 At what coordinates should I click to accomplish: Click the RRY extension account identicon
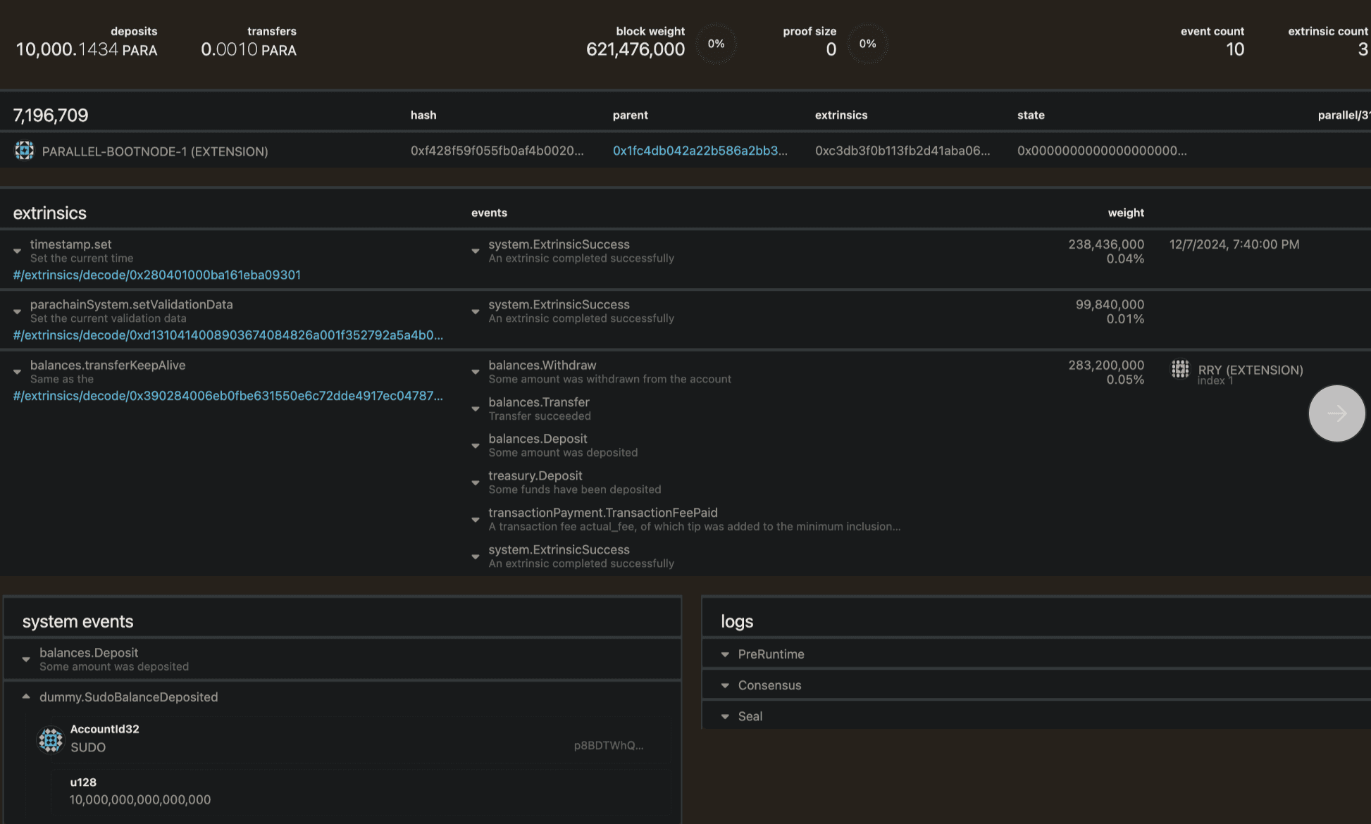click(1180, 369)
